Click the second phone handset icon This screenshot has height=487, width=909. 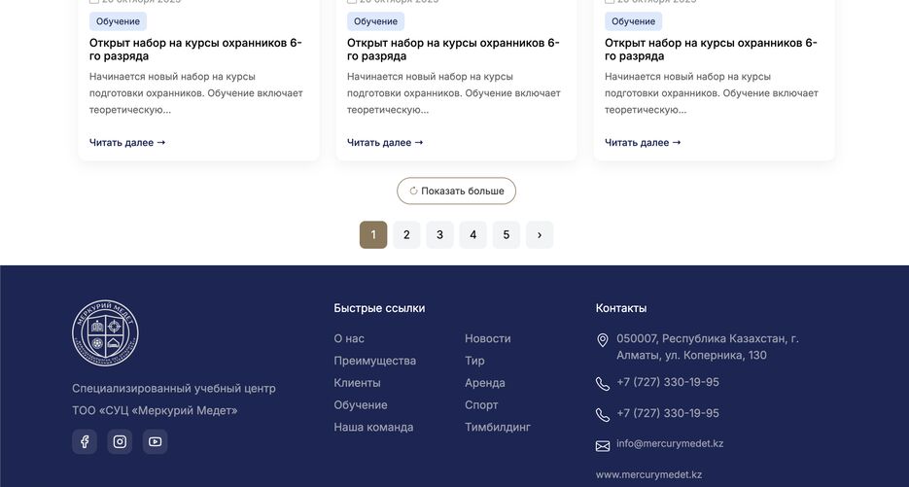[x=603, y=415]
